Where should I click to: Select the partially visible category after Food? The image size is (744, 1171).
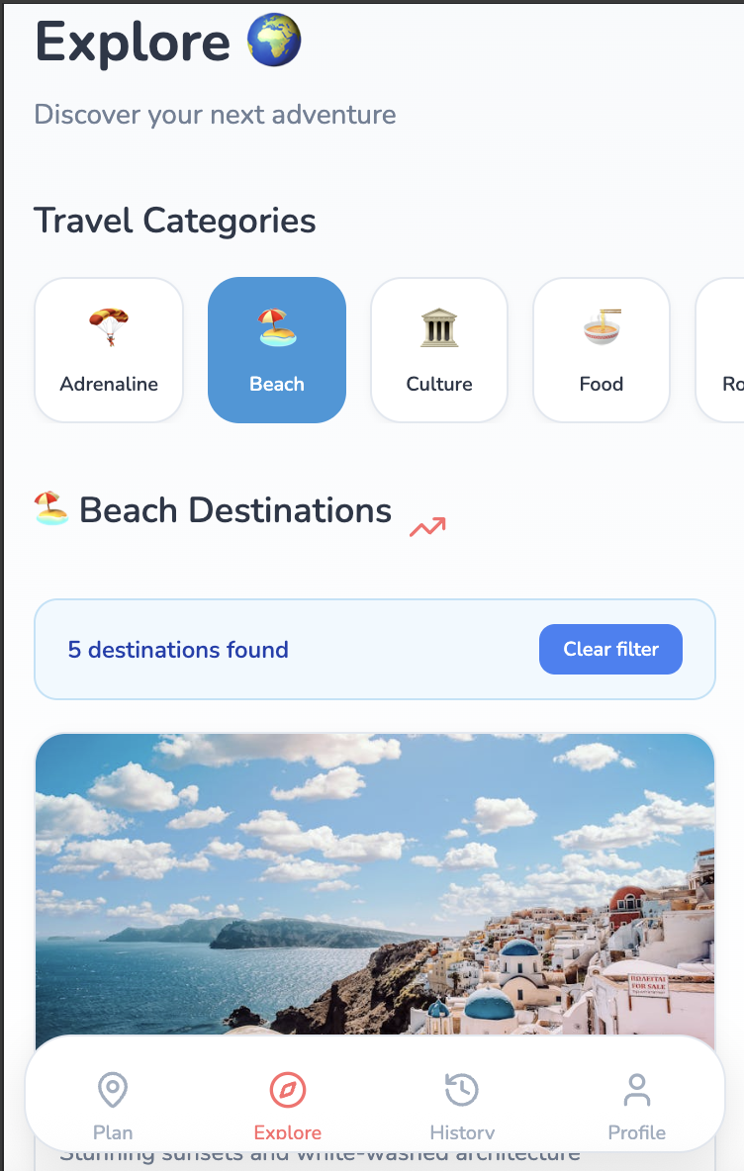pos(721,350)
